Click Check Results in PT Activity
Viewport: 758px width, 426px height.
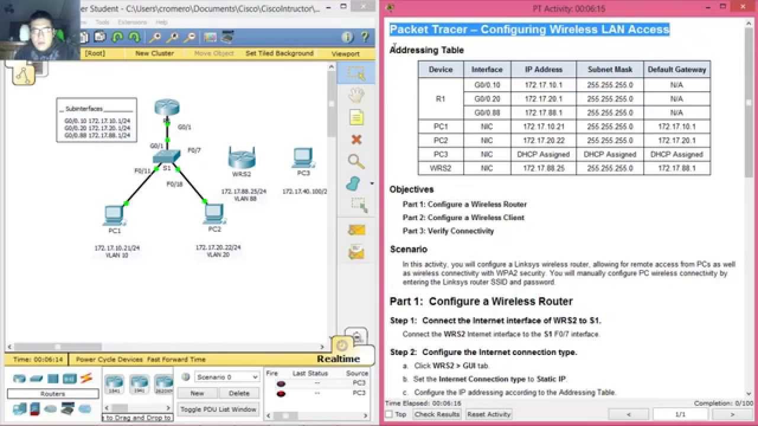pos(437,414)
